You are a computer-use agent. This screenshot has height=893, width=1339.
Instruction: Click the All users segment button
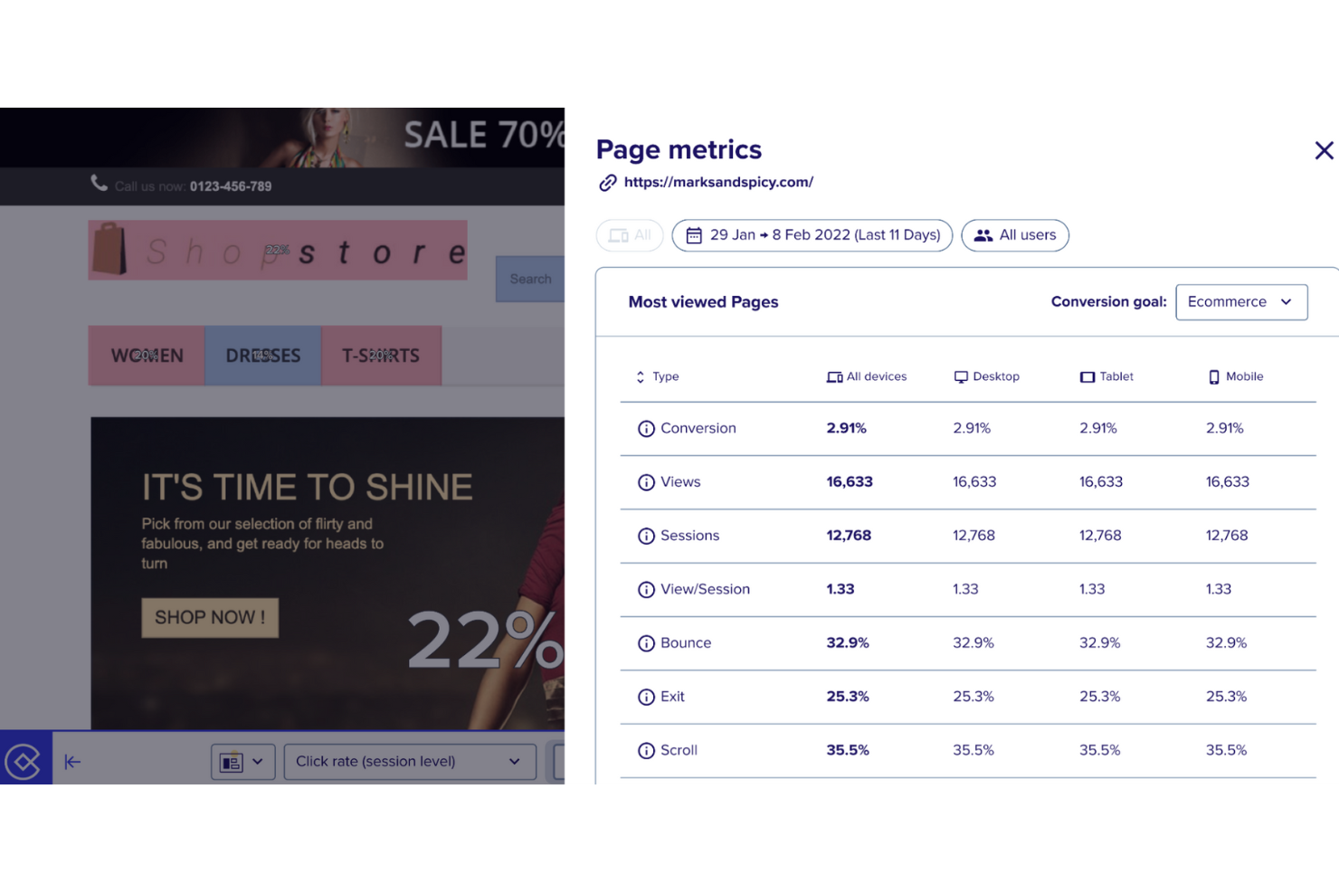tap(1014, 235)
